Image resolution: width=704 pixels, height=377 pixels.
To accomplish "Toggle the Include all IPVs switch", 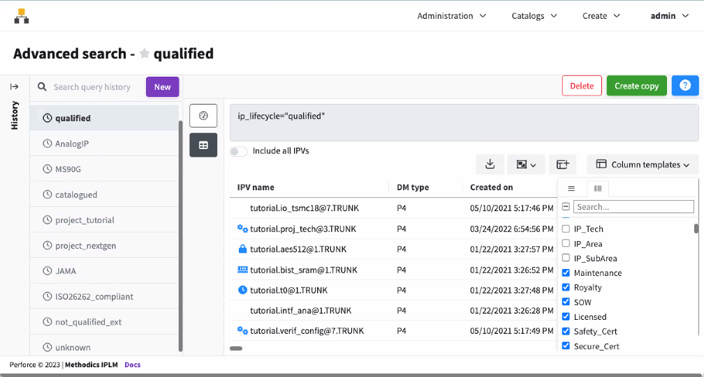I will point(239,151).
